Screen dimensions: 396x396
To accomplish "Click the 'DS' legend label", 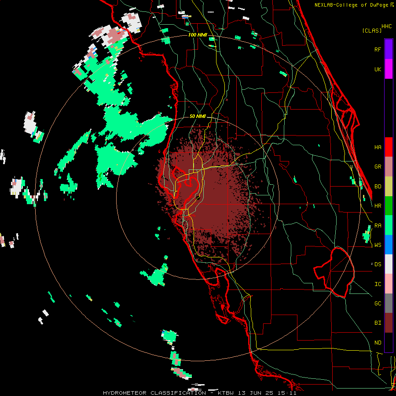I will pyautogui.click(x=378, y=264).
